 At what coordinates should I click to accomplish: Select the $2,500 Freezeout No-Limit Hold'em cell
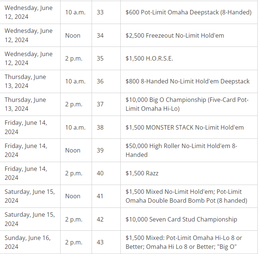(x=175, y=35)
